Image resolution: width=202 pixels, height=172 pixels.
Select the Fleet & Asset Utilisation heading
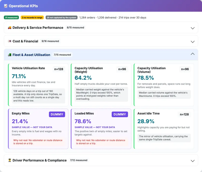pyautogui.click(x=31, y=55)
